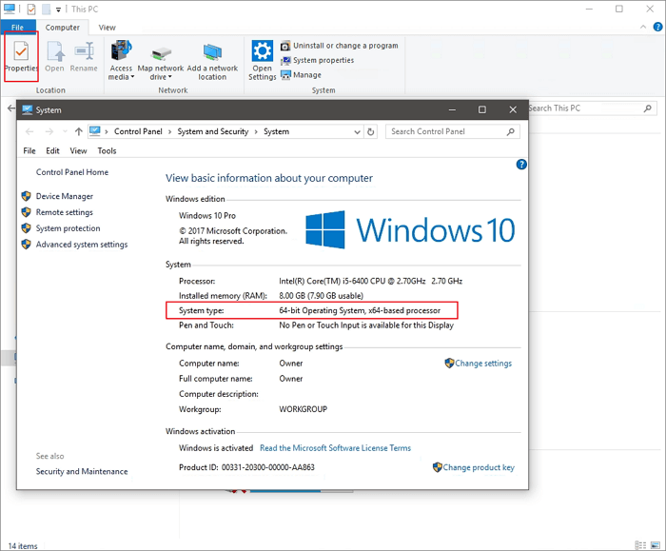The image size is (666, 551).
Task: Click the shield icon beside Advanced system settings
Action: pos(27,245)
